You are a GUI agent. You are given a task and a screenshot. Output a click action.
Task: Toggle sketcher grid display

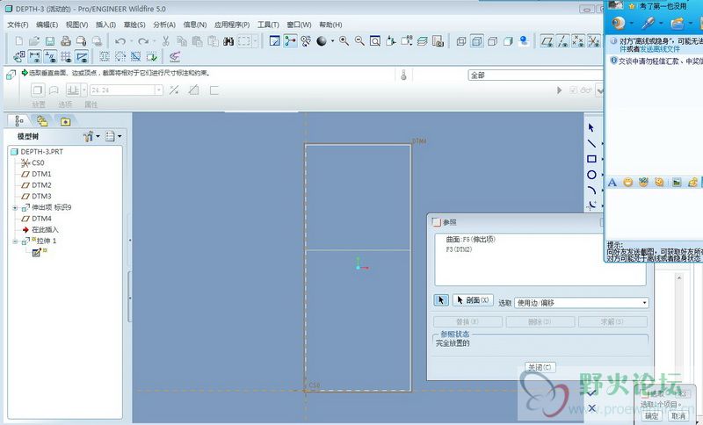coord(66,57)
